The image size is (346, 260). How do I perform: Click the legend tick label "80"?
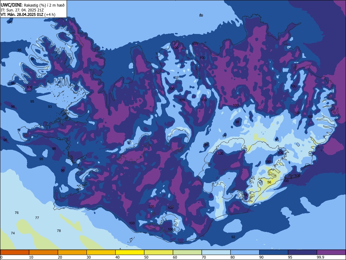point(233,257)
